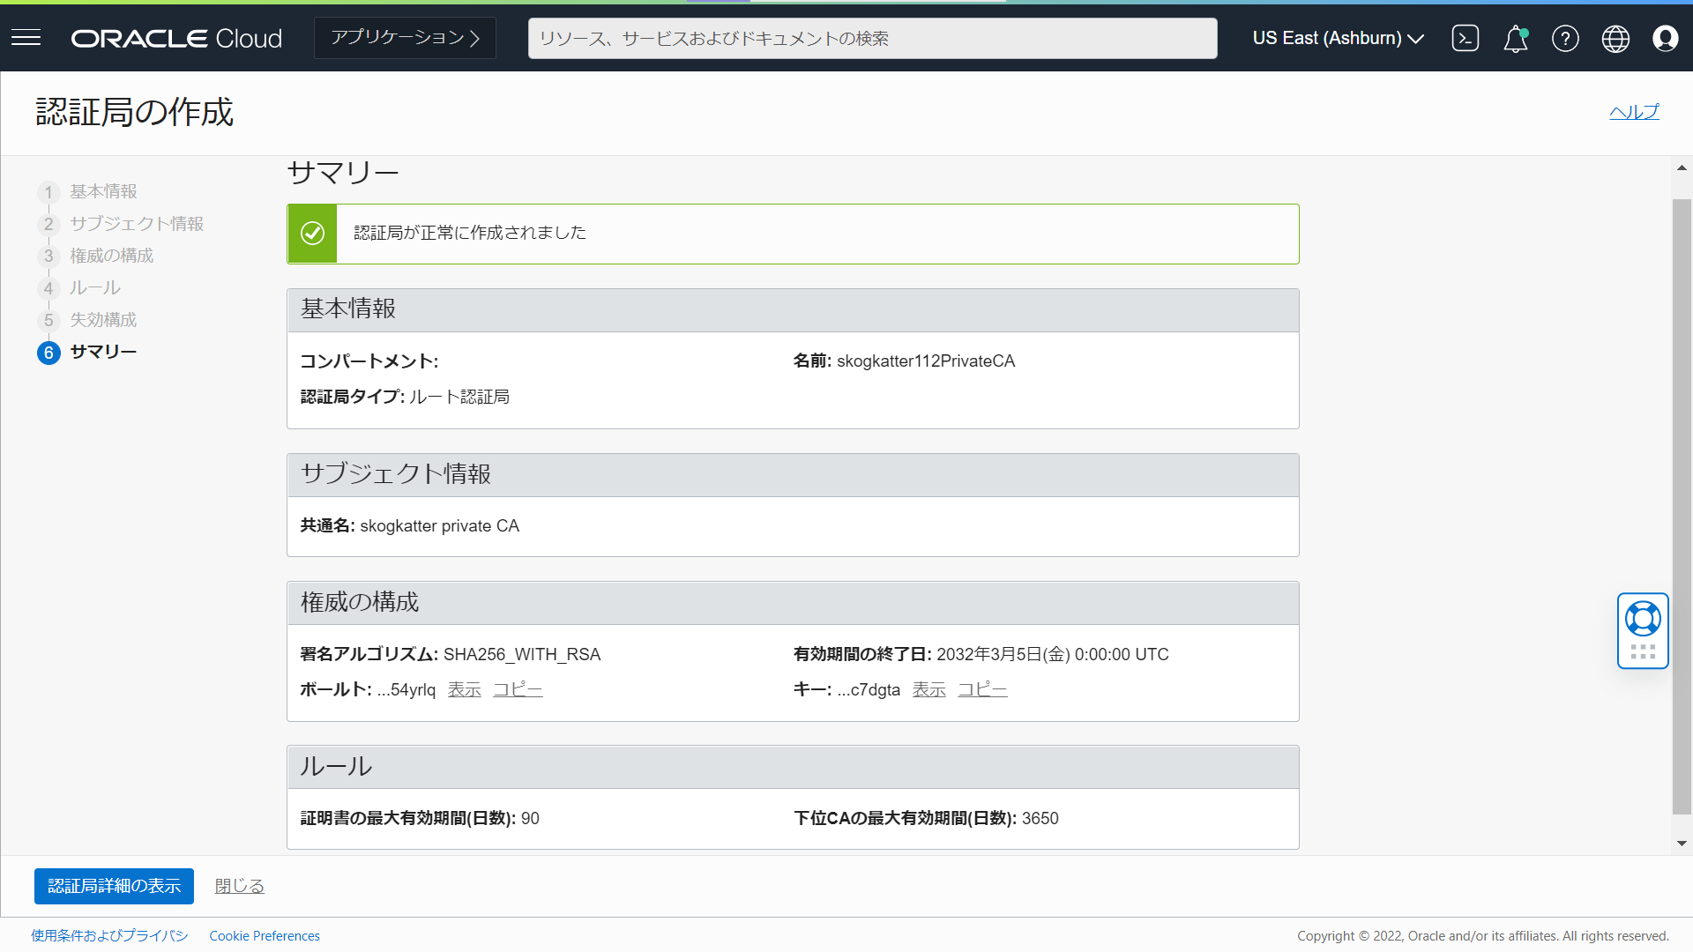Screen dimensions: 1693x952
Task: Open the help question mark menu
Action: pyautogui.click(x=1565, y=38)
